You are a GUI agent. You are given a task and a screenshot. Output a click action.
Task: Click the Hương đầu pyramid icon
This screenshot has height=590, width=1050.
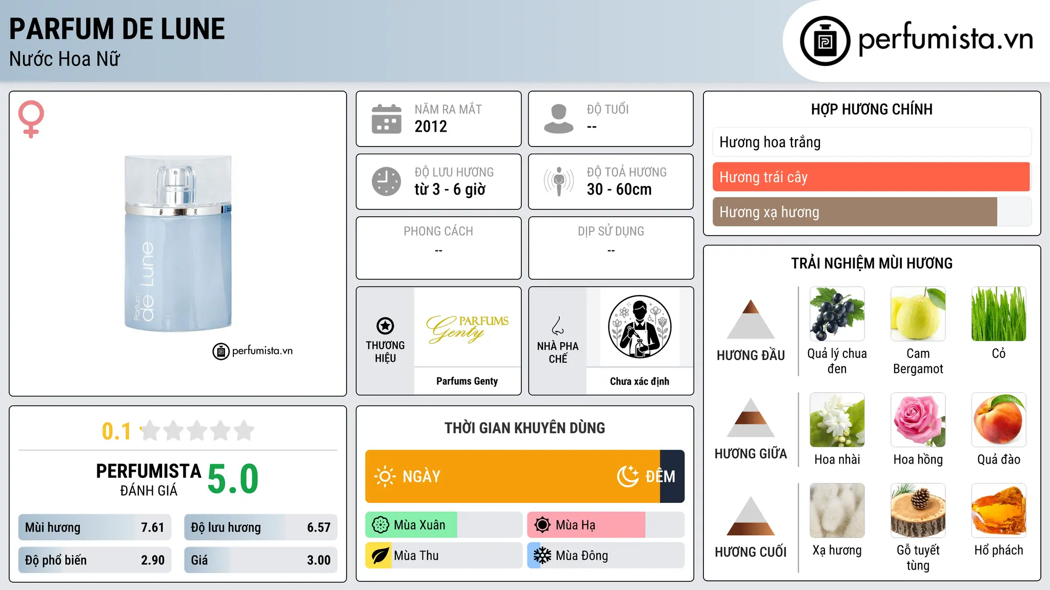point(751,319)
